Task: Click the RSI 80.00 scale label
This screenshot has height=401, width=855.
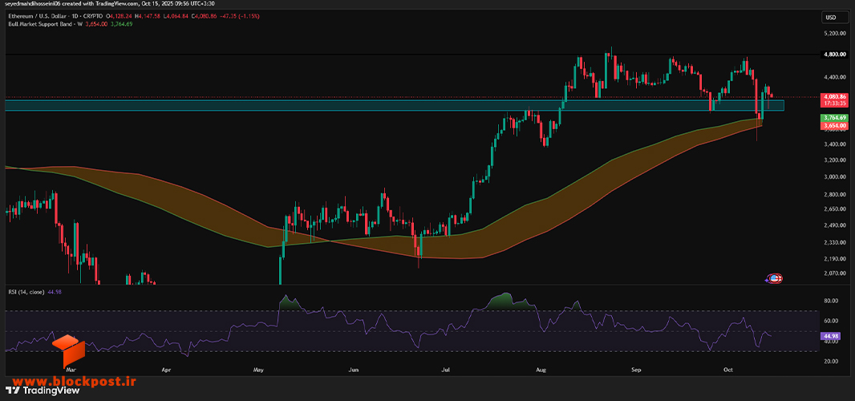Action: (x=831, y=301)
